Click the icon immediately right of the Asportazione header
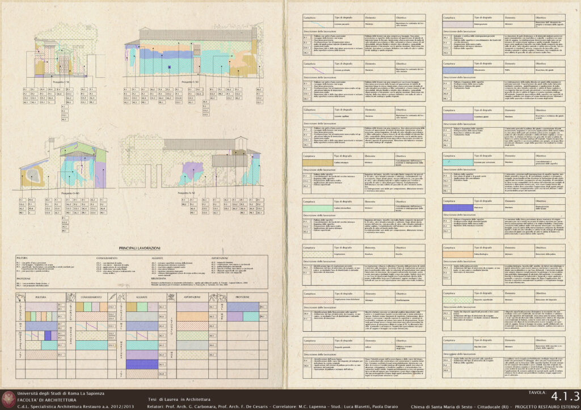581x410 pixels. (x=213, y=297)
